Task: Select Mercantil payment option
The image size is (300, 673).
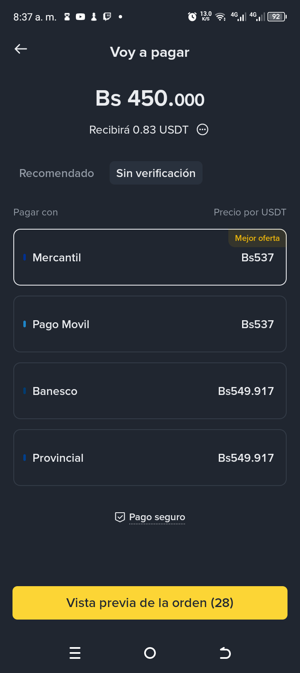Action: 150,257
